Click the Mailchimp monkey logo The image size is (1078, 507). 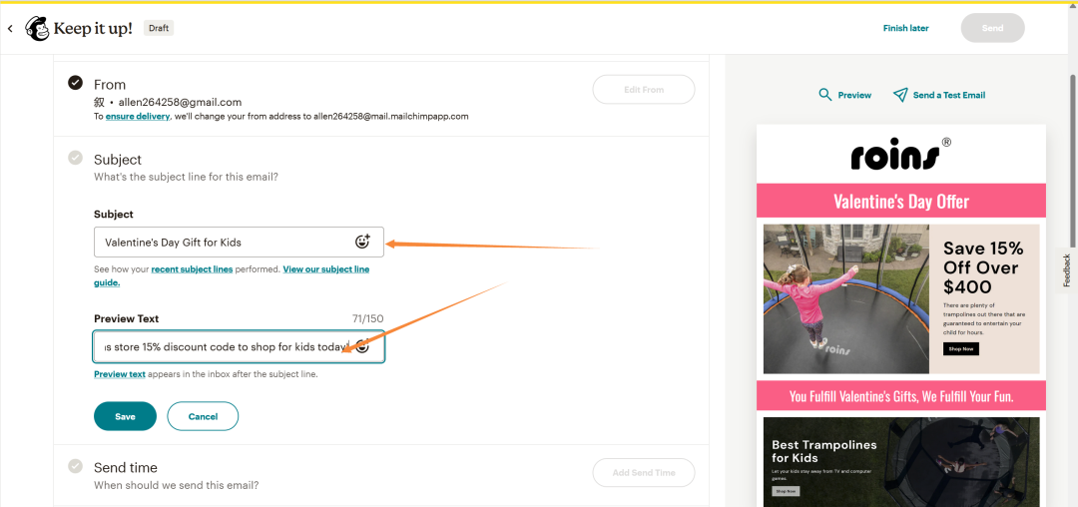[x=38, y=28]
